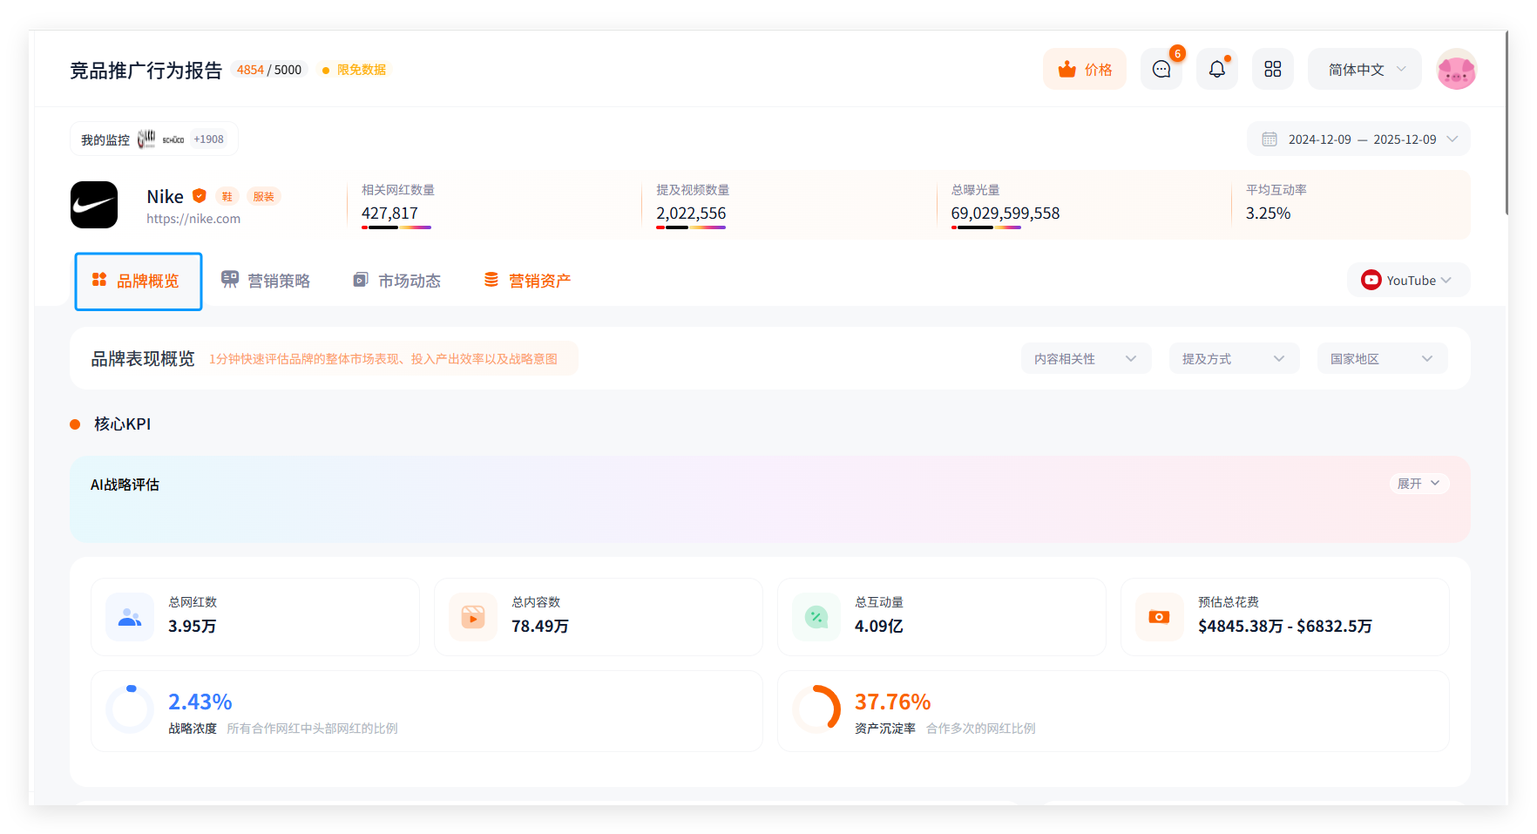Open the nike.com website link
The width and height of the screenshot is (1537, 834).
click(x=193, y=219)
